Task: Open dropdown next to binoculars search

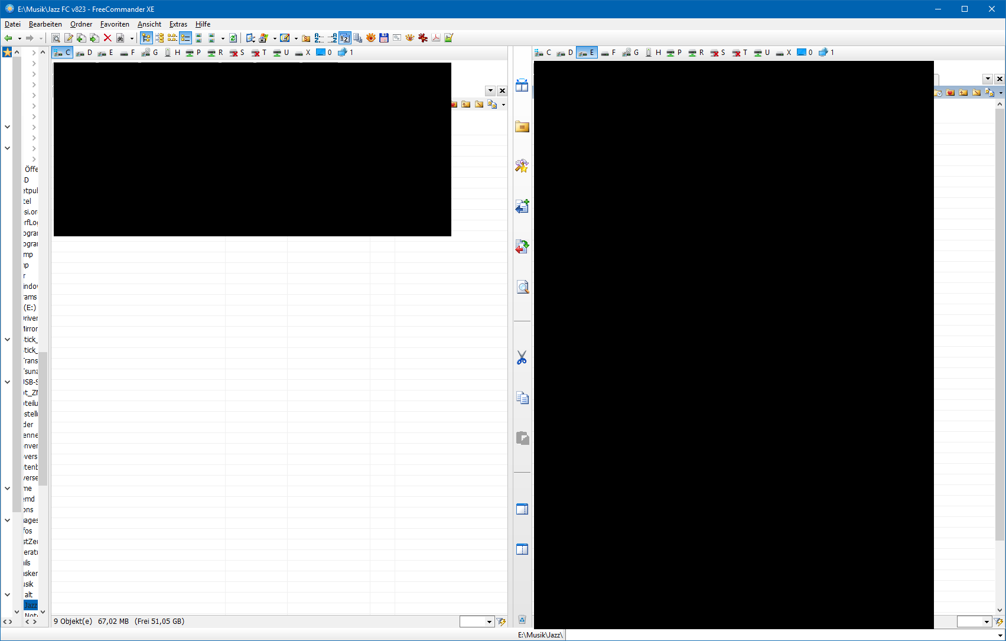Action: pos(132,38)
